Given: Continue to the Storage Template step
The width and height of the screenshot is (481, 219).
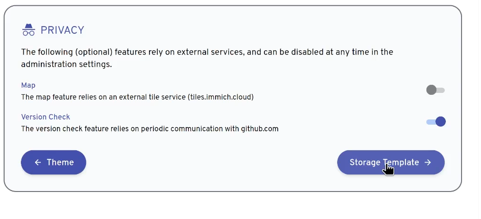Looking at the screenshot, I should pyautogui.click(x=391, y=162).
